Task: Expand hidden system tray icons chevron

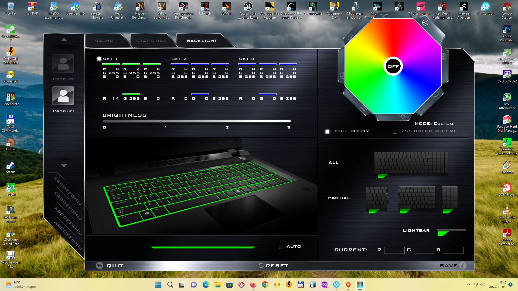Action: (x=469, y=285)
